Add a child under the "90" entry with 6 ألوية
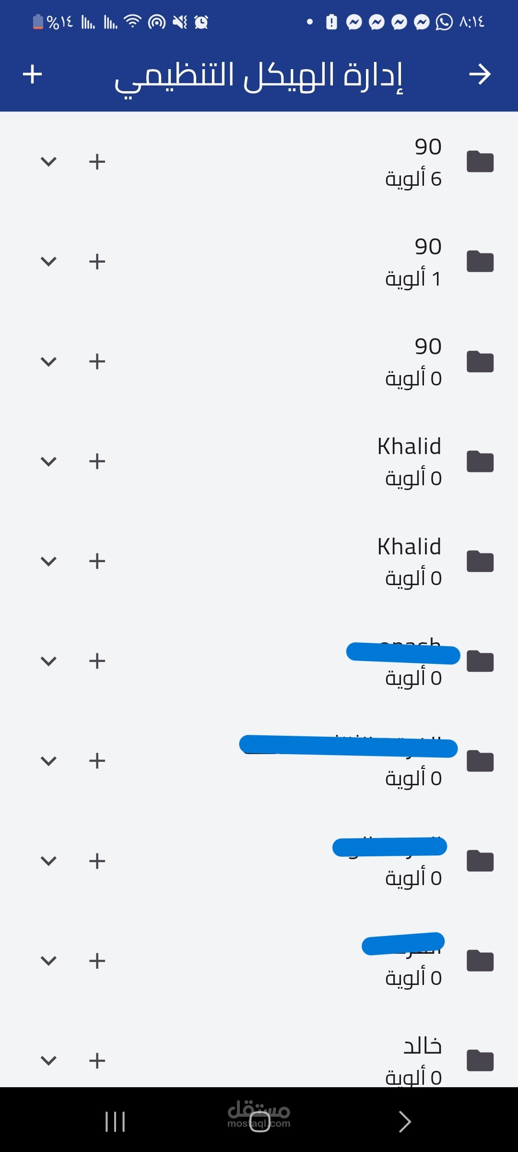 pos(97,162)
